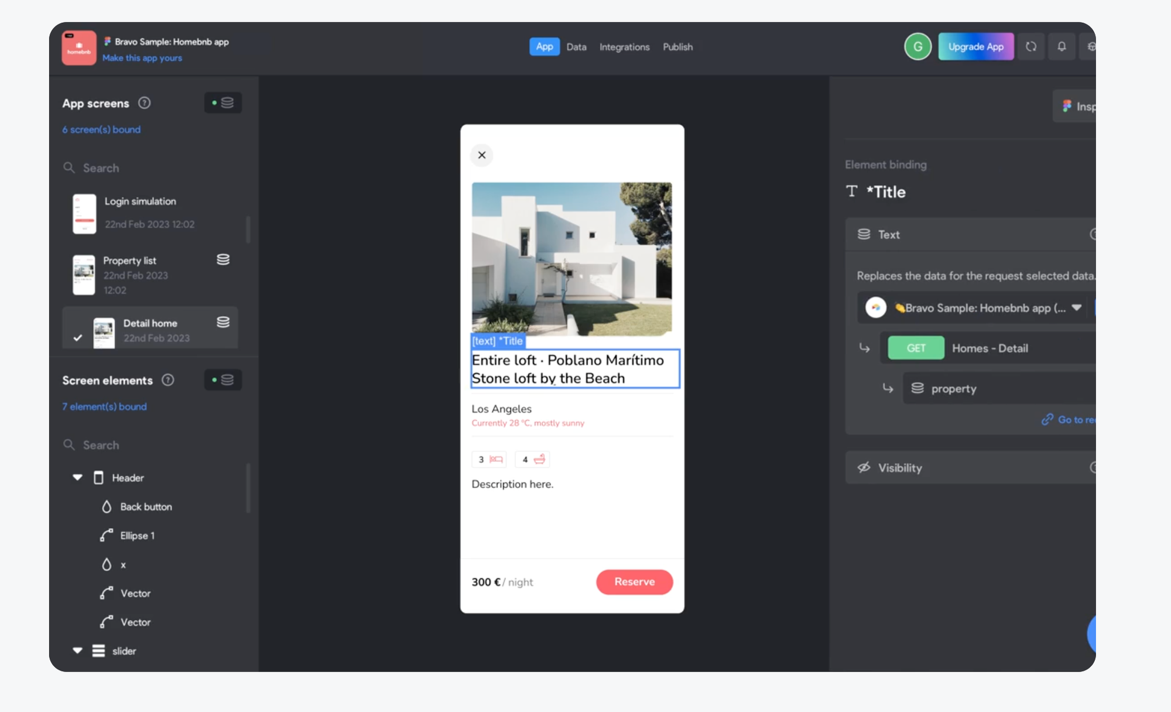The height and width of the screenshot is (712, 1171).
Task: Click the Bravo app logo icon in top left
Action: coord(80,46)
